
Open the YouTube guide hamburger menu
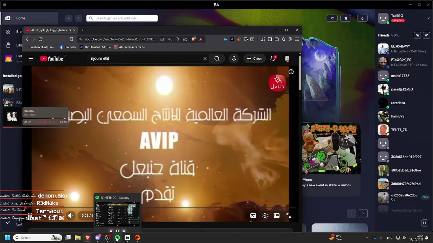tap(31, 58)
